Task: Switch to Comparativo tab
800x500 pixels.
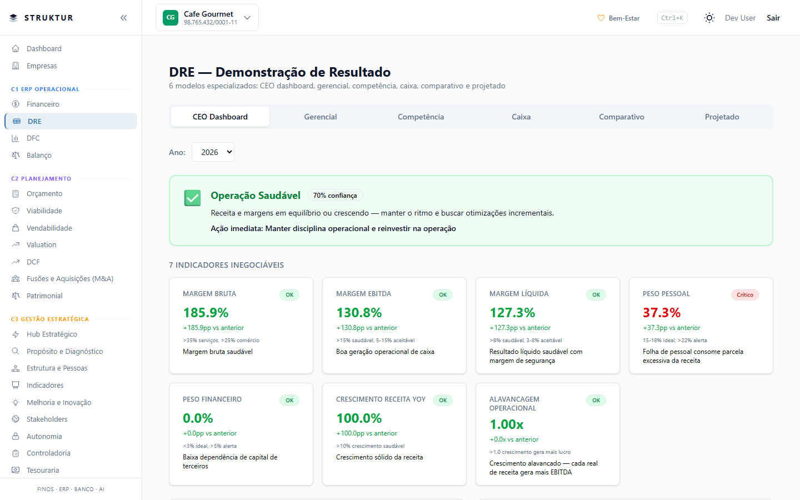Action: coord(622,117)
